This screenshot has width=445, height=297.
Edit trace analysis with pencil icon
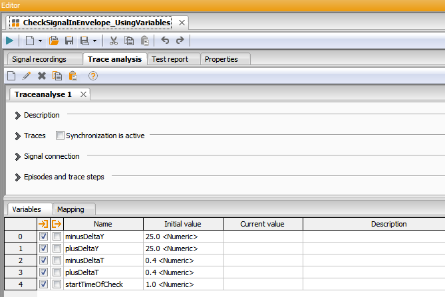[x=27, y=76]
